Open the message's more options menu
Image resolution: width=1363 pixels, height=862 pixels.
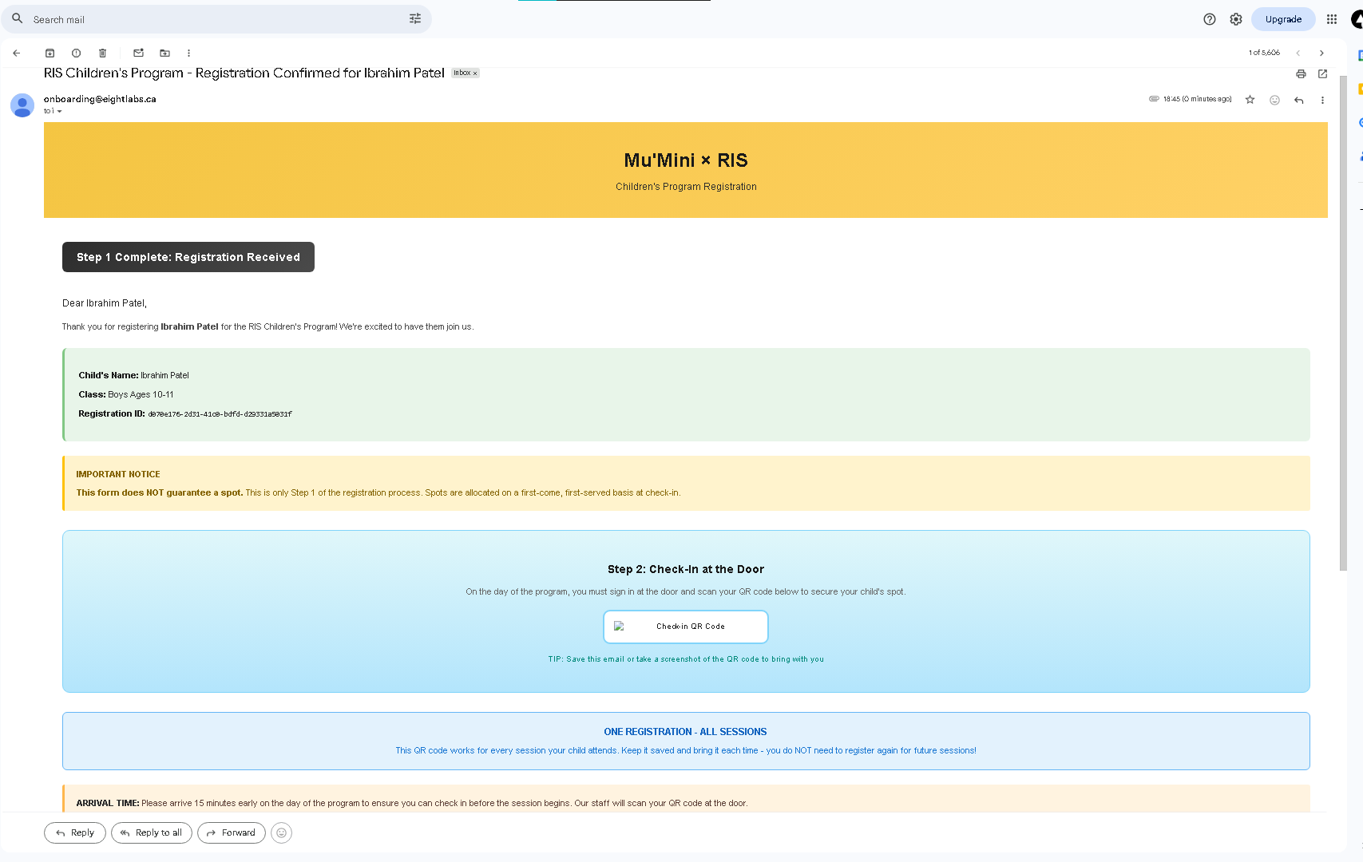pos(1322,100)
